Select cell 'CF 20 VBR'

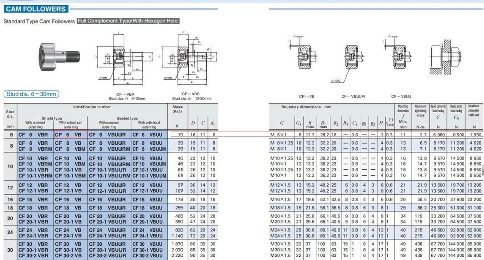click(x=33, y=216)
